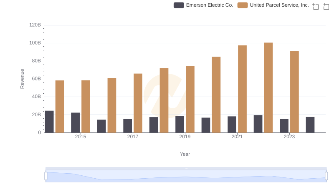Select the Emerson bar for 2014
Screen dimensions: 334x192
pos(49,122)
